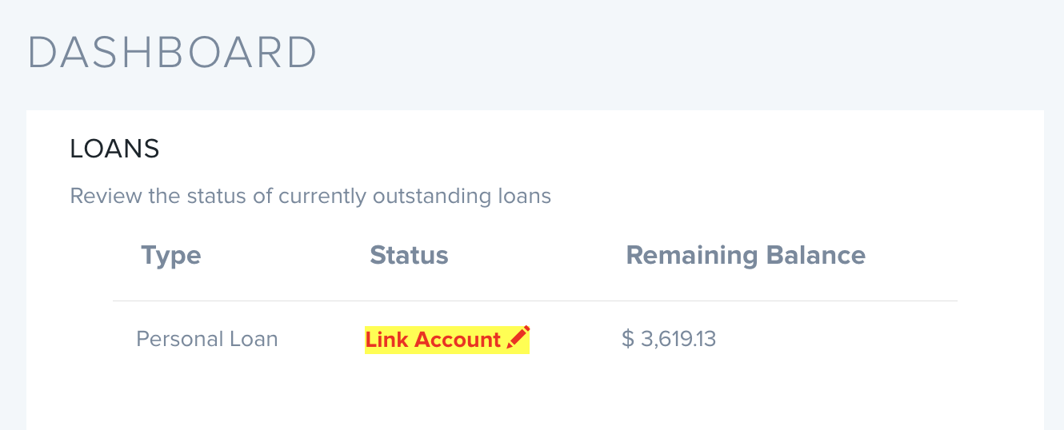Click the word "Account" in the highlighted status

(x=458, y=340)
